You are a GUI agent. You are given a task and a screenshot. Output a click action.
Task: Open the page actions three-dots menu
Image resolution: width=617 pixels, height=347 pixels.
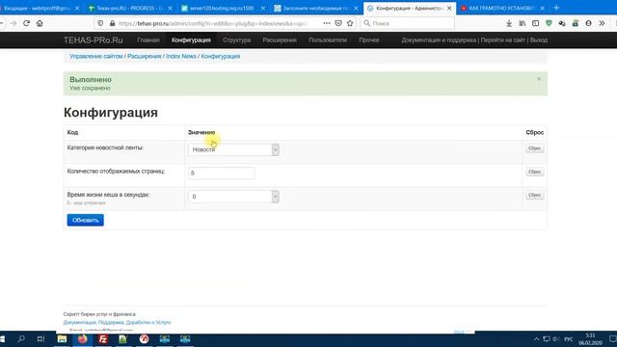point(327,23)
